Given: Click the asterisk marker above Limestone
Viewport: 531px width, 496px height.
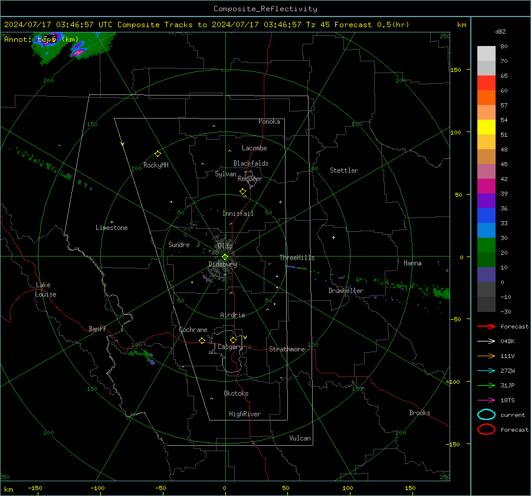Looking at the screenshot, I should point(112,222).
